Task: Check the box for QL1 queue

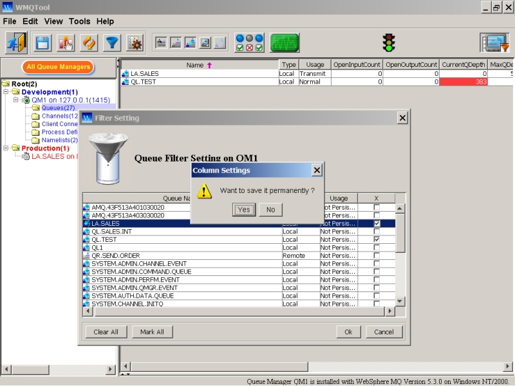Action: [x=377, y=248]
